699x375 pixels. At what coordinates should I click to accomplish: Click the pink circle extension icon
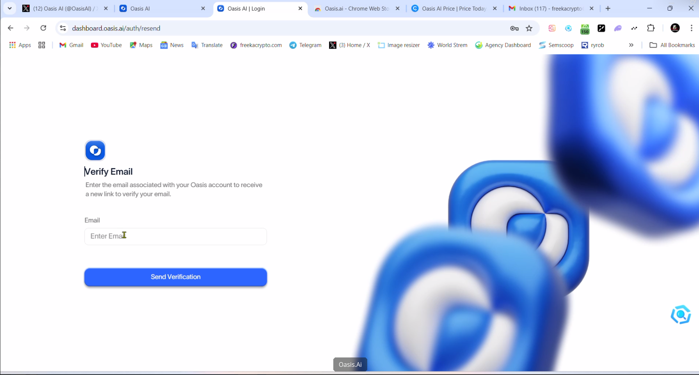552,28
